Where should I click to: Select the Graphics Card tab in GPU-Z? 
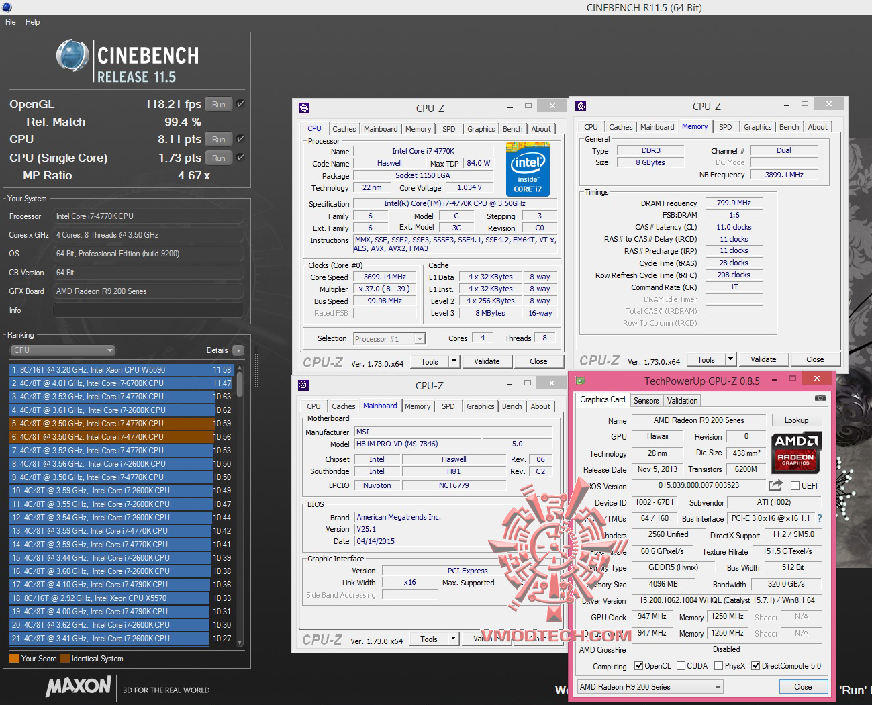[x=603, y=399]
